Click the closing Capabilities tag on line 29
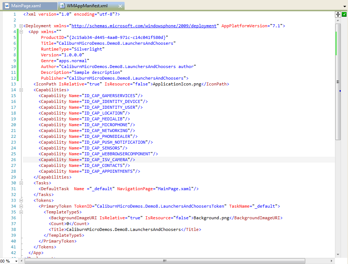This screenshot has height=264, width=348. point(52,177)
